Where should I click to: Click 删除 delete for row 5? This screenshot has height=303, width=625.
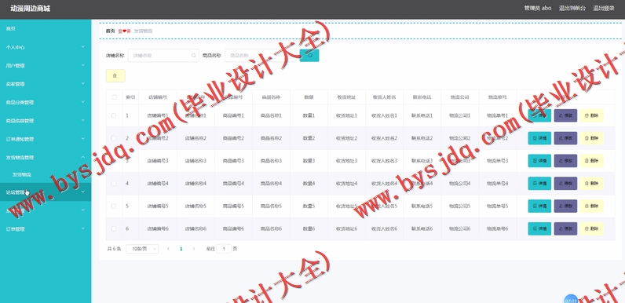point(591,206)
